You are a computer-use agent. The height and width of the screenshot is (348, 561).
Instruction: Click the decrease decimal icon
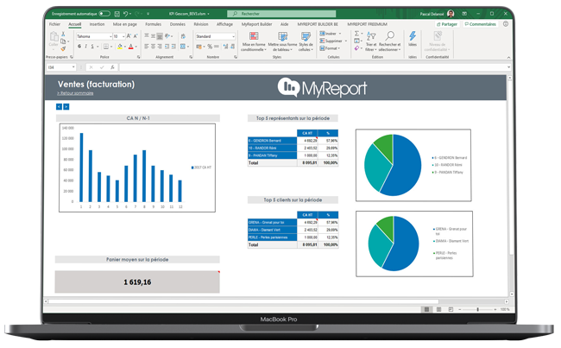(232, 47)
